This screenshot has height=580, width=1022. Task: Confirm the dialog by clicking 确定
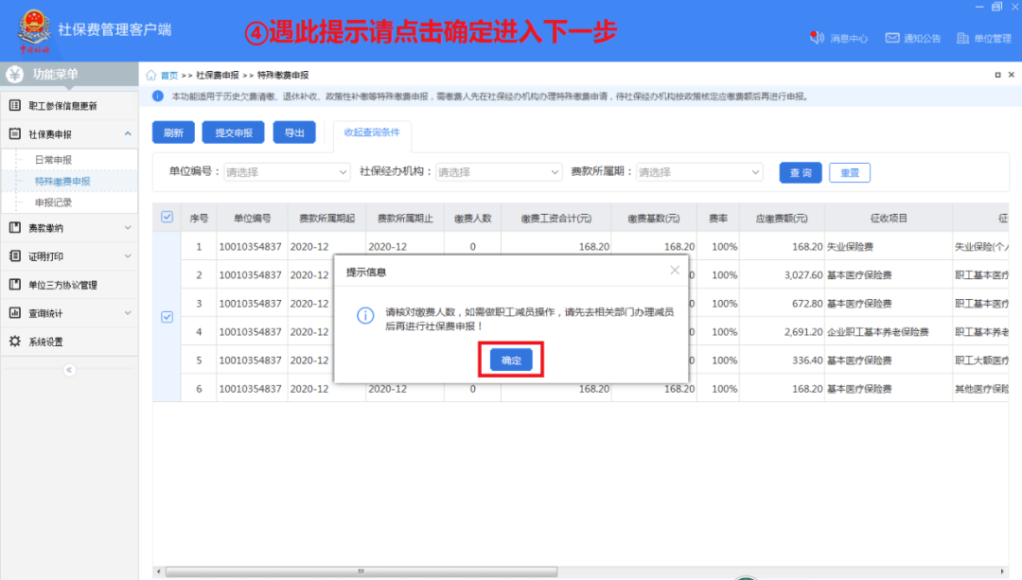pyautogui.click(x=510, y=360)
